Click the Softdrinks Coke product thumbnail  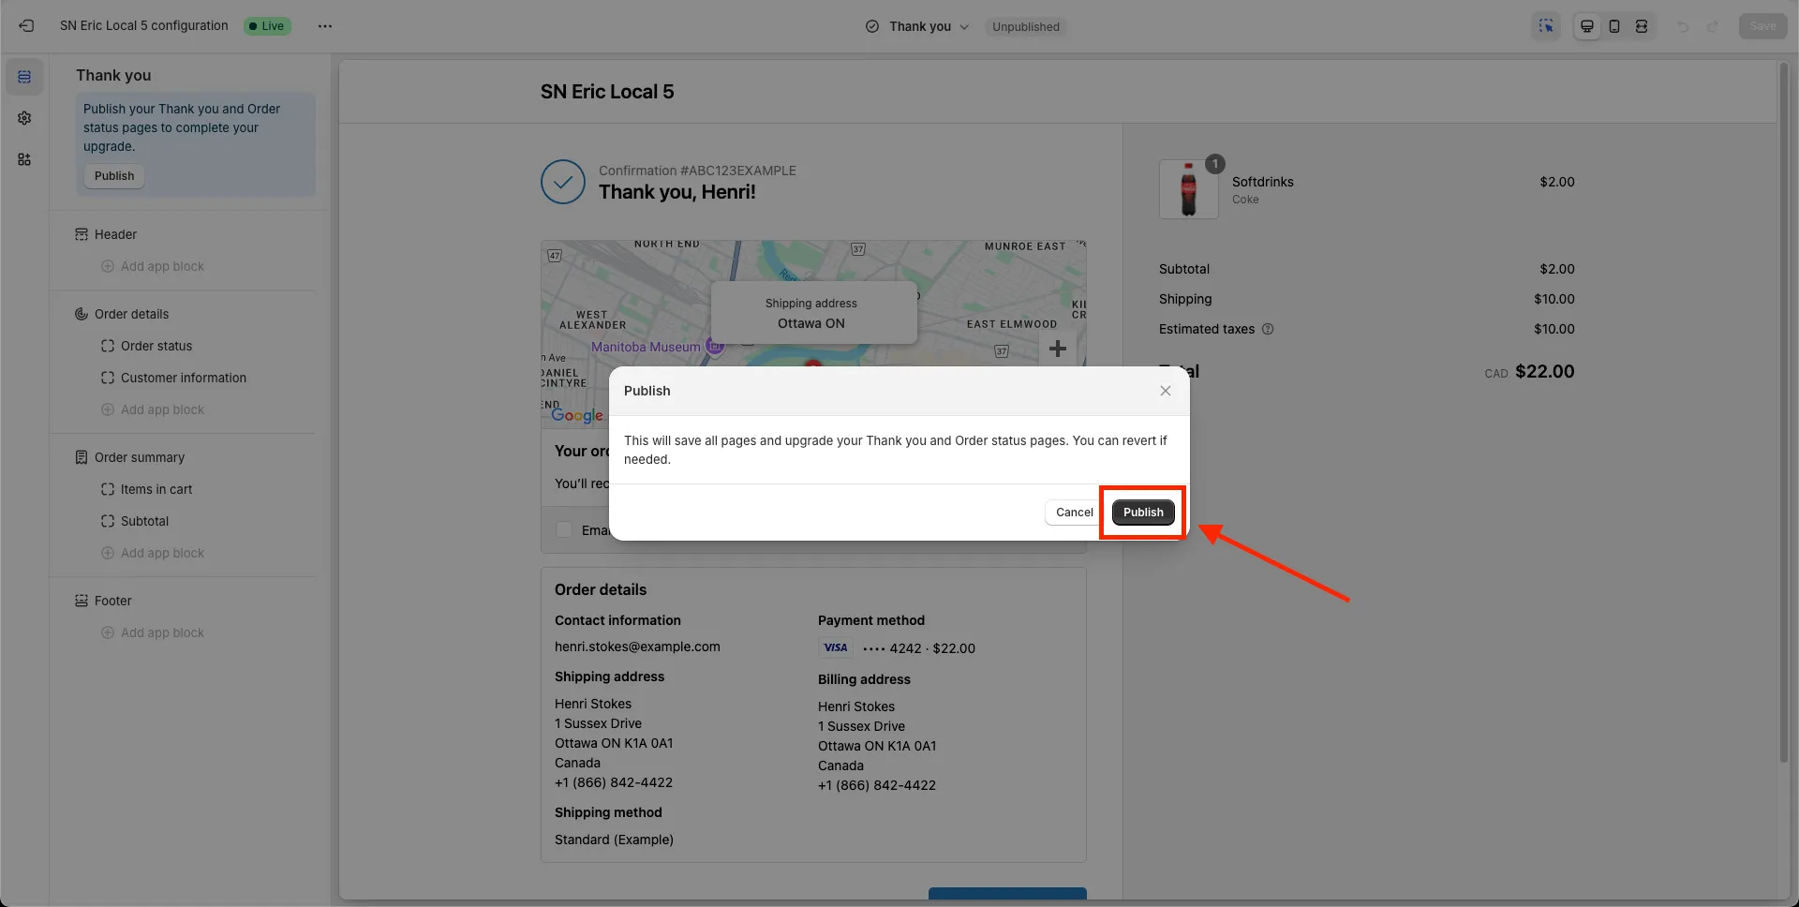point(1188,189)
